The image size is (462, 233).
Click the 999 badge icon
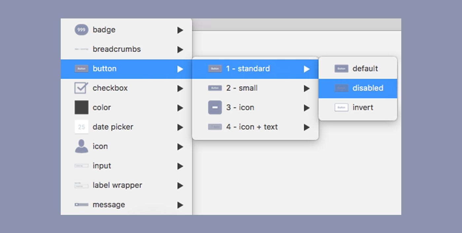coord(82,30)
